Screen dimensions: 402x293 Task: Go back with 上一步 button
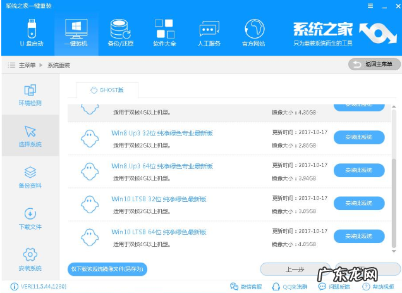295,270
